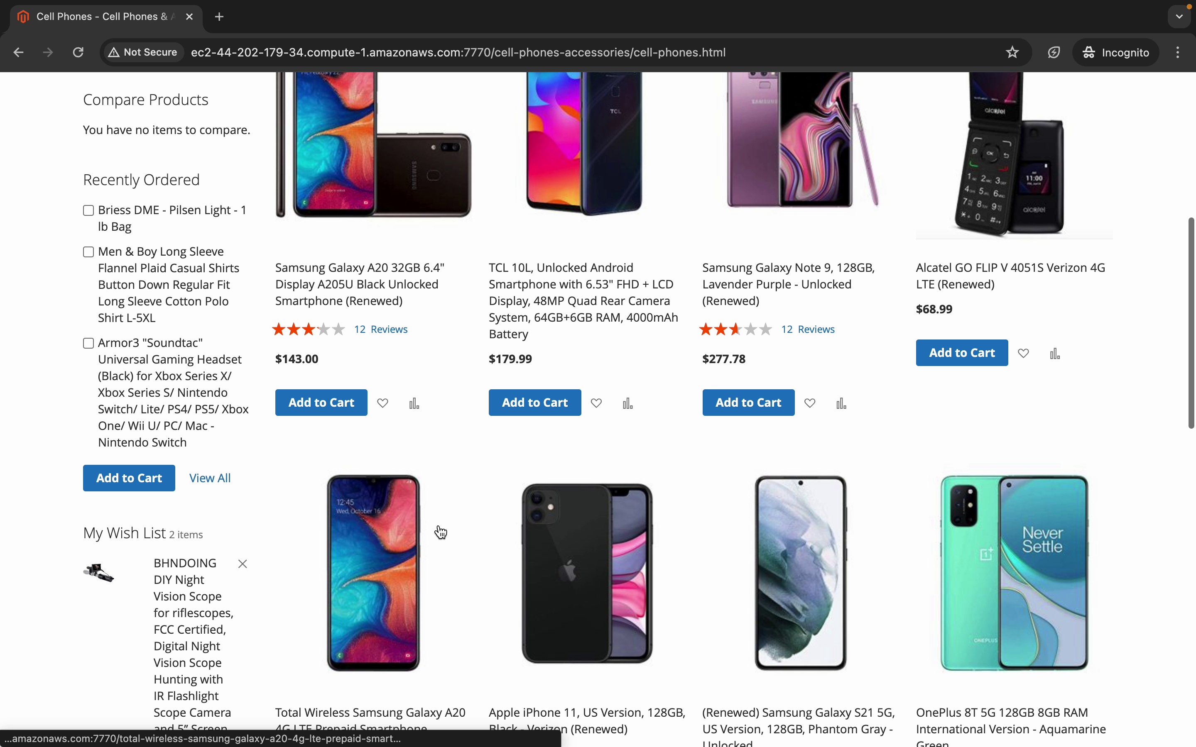
Task: Bookmark this page with star icon
Action: click(1012, 52)
